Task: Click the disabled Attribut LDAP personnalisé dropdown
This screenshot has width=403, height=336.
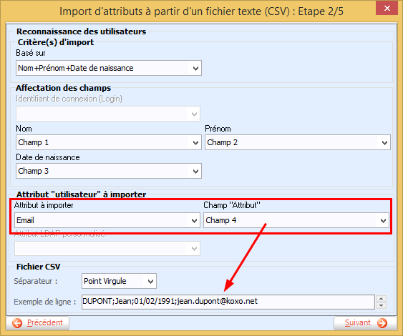Action: tap(107, 249)
